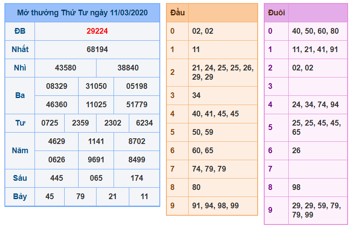This screenshot has width=352, height=228.
Task: Click the Bảy row label
Action: tap(20, 196)
